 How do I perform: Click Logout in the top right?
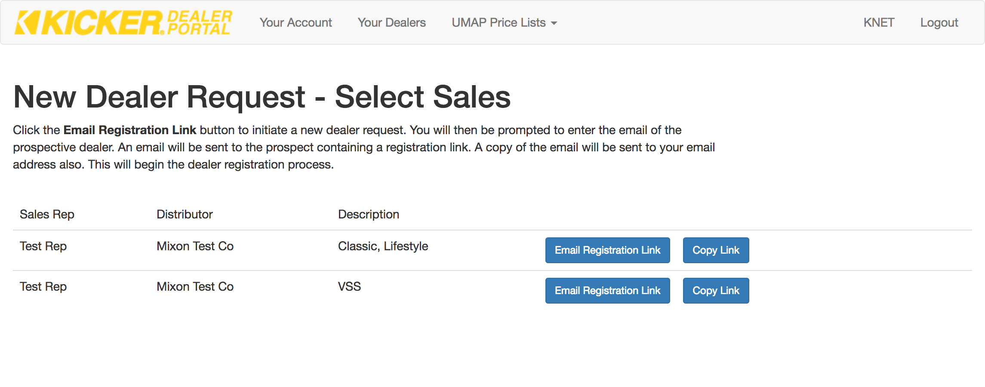tap(939, 22)
